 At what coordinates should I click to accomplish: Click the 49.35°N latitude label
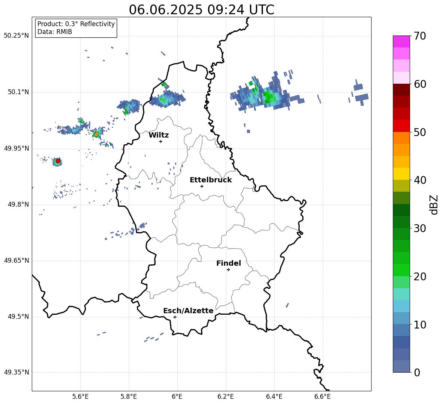[x=16, y=372]
